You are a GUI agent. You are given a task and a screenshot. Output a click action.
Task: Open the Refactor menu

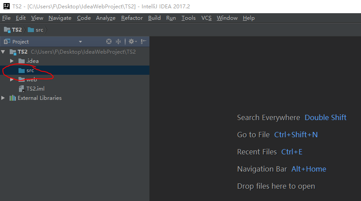[x=132, y=18]
